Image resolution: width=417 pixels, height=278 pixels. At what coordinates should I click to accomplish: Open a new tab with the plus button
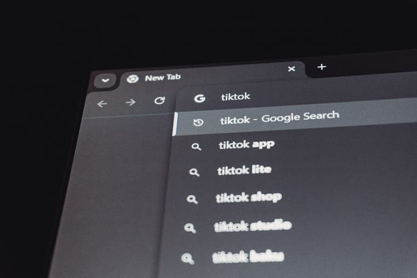click(321, 67)
